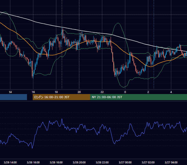The width and height of the screenshot is (187, 165).
Task: Click the 3/27 00:00 time label
Action: click(125, 162)
